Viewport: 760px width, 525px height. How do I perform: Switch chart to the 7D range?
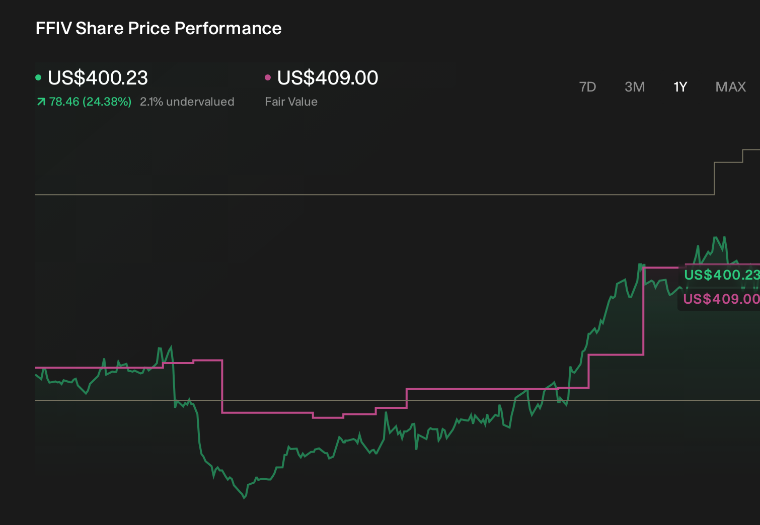587,87
